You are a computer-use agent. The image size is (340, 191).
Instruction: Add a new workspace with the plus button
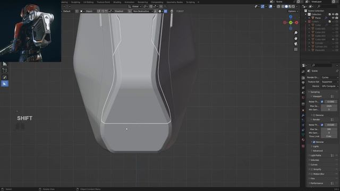[198, 2]
